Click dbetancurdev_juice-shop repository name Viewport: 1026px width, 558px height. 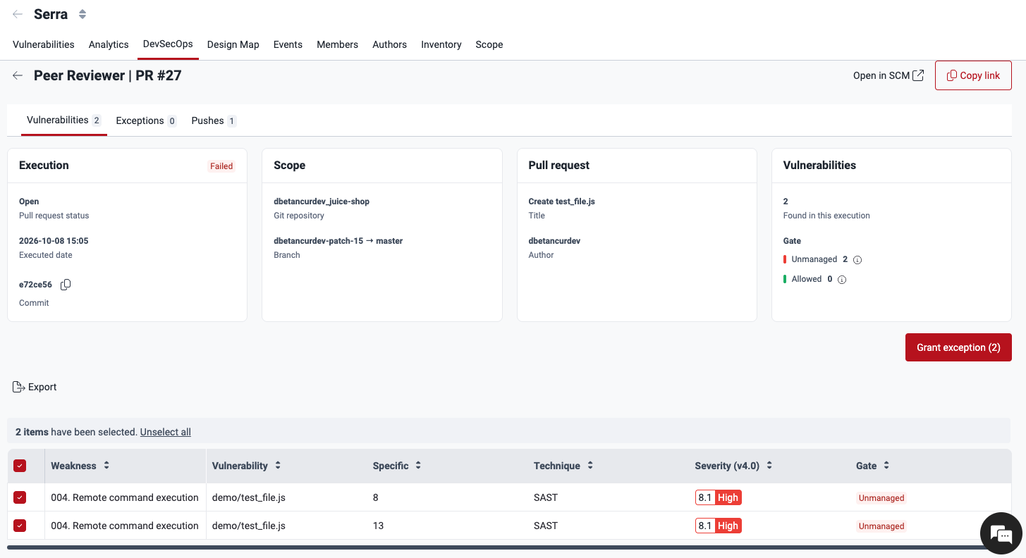click(322, 201)
